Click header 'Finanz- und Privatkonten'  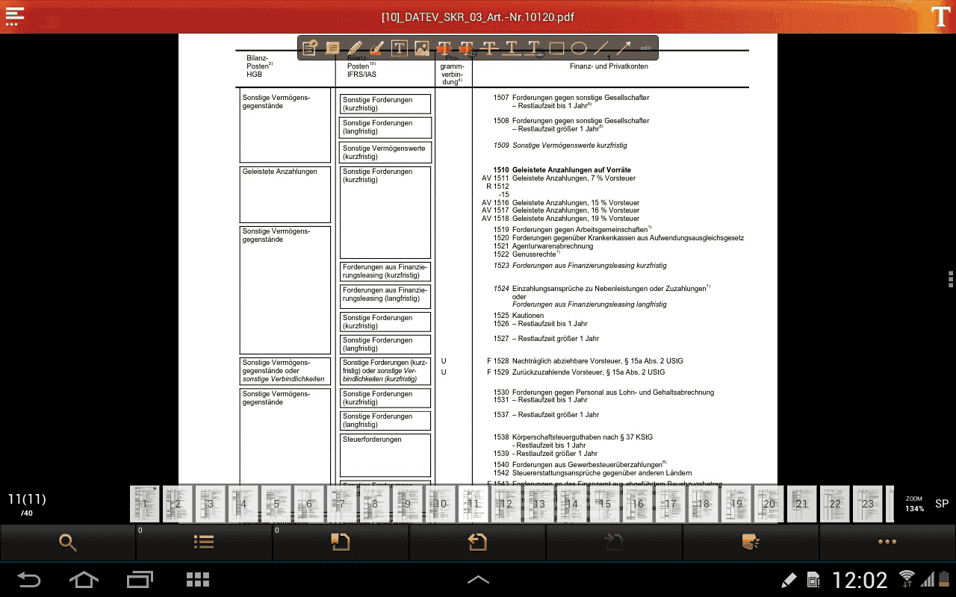(x=609, y=66)
